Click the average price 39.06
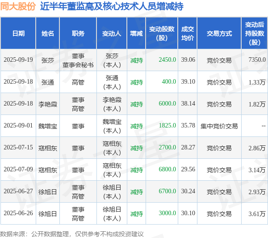268x238 pixels. (x=188, y=60)
